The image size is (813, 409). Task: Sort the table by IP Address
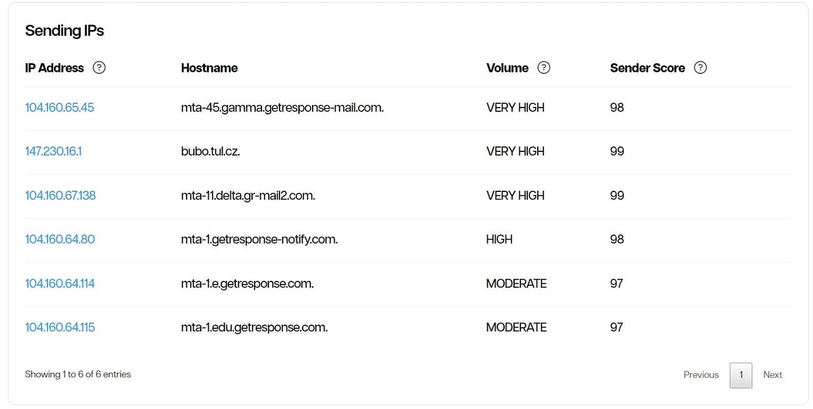point(54,68)
